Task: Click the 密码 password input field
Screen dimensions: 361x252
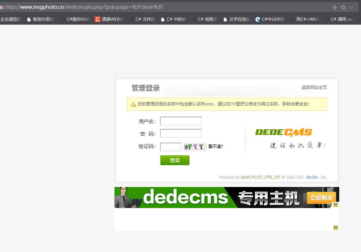Action: coord(180,134)
